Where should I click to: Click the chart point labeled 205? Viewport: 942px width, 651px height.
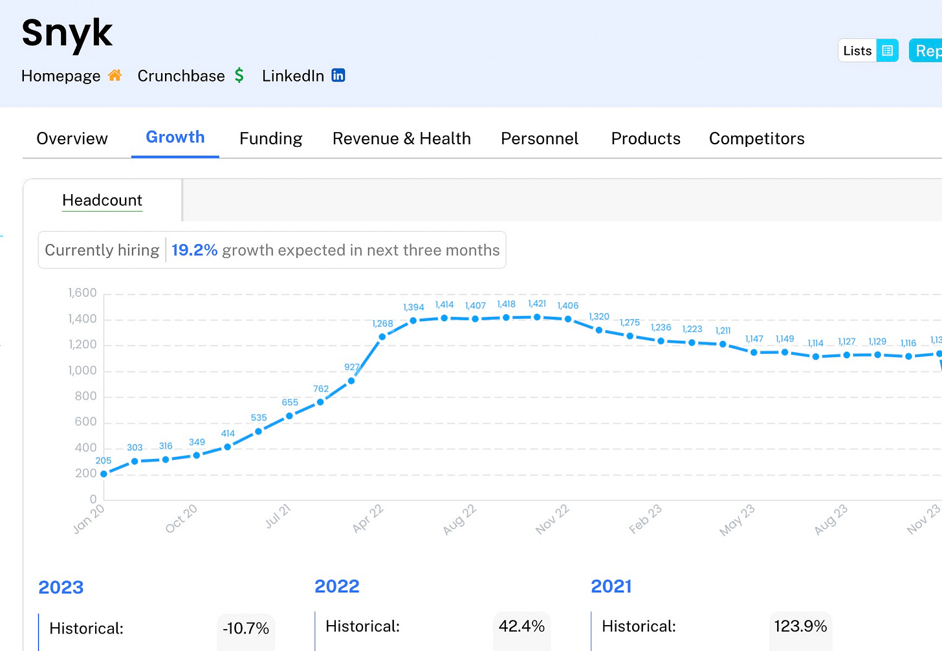pos(104,474)
